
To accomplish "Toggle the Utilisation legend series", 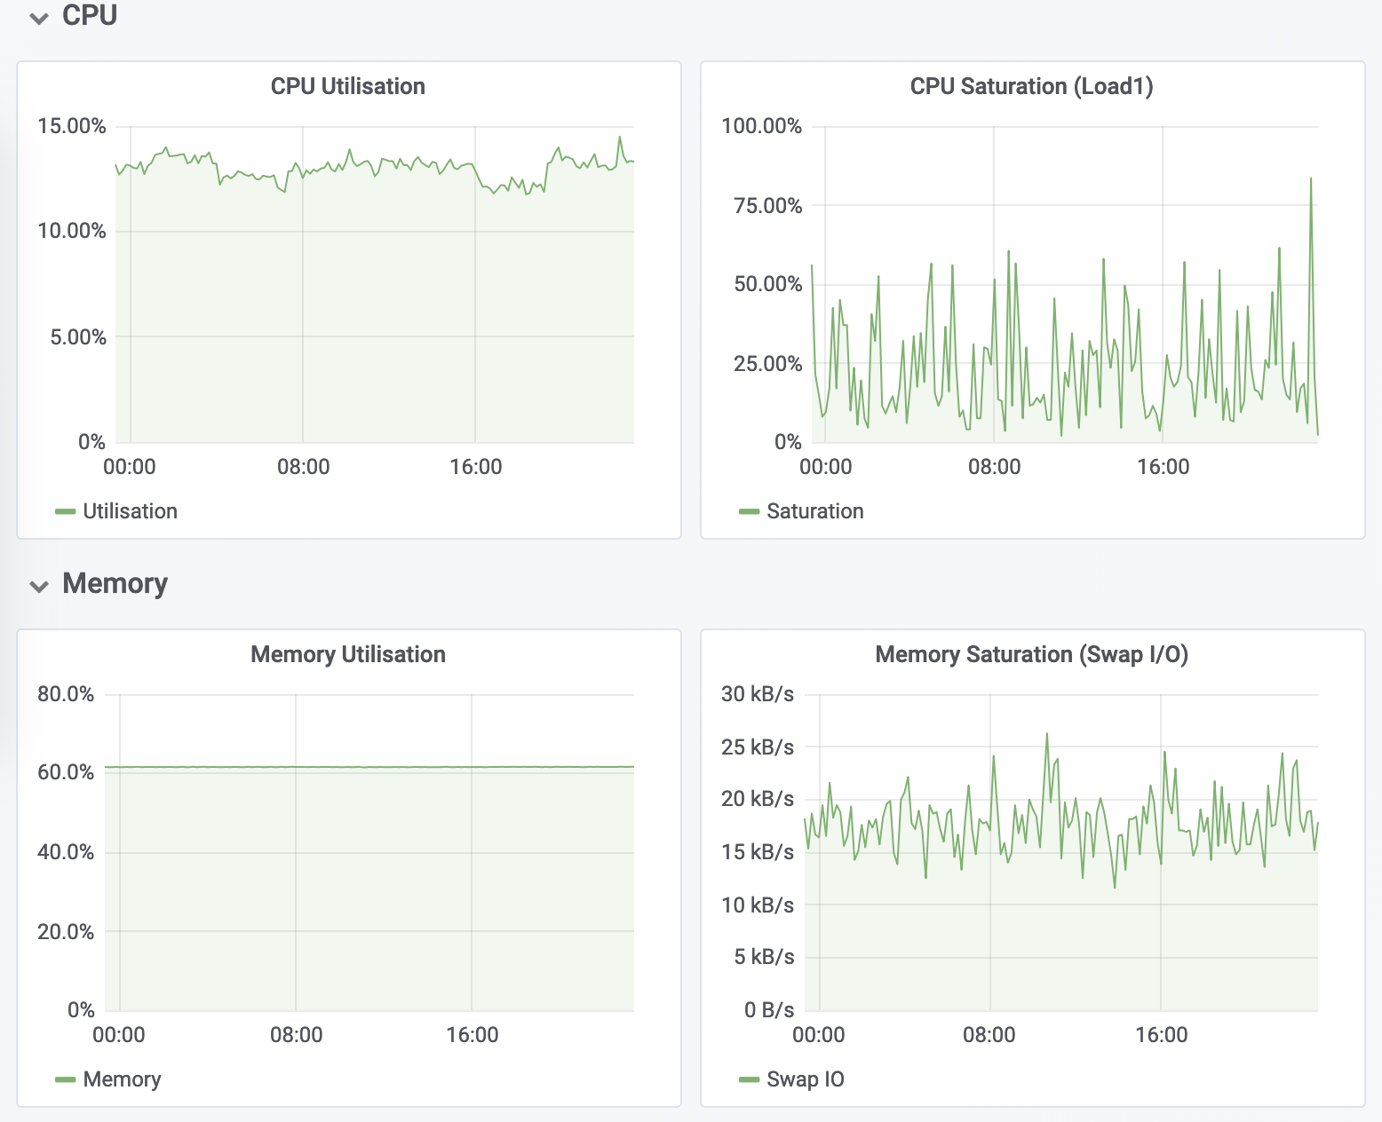I will 130,511.
